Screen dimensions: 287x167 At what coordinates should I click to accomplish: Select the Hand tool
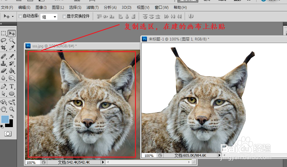pyautogui.click(x=3, y=109)
